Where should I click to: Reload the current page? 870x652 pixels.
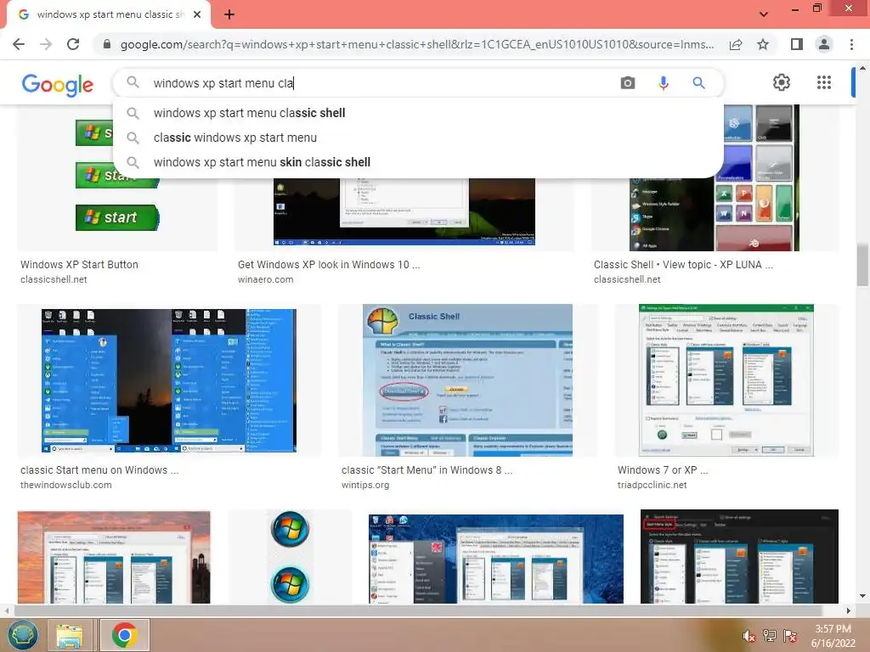click(73, 44)
